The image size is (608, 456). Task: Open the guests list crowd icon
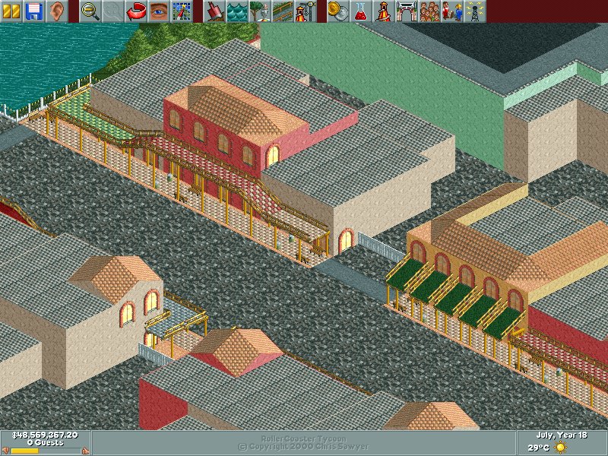coord(429,11)
